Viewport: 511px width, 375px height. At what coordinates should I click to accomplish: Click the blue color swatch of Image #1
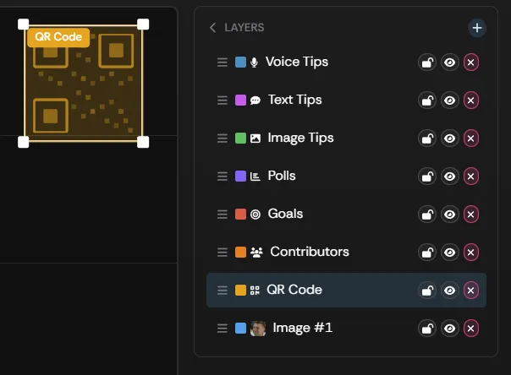(240, 329)
